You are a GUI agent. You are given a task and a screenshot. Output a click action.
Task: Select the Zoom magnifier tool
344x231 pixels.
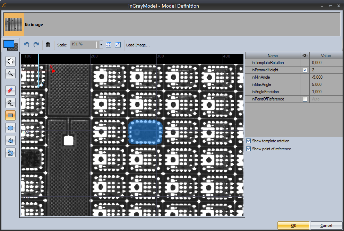[10, 73]
